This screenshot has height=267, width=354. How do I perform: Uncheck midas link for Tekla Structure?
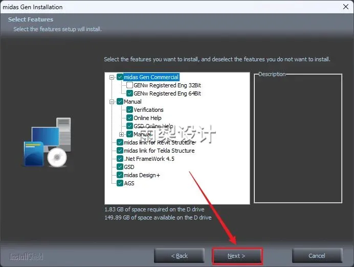pos(120,151)
